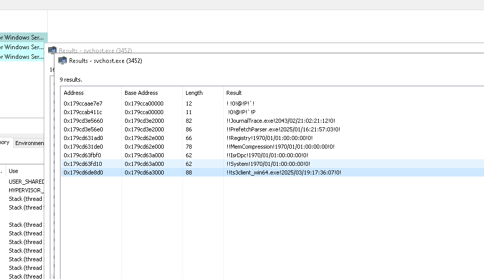Select the System 1970/01/01 result row
The image size is (484, 279).
point(273,164)
